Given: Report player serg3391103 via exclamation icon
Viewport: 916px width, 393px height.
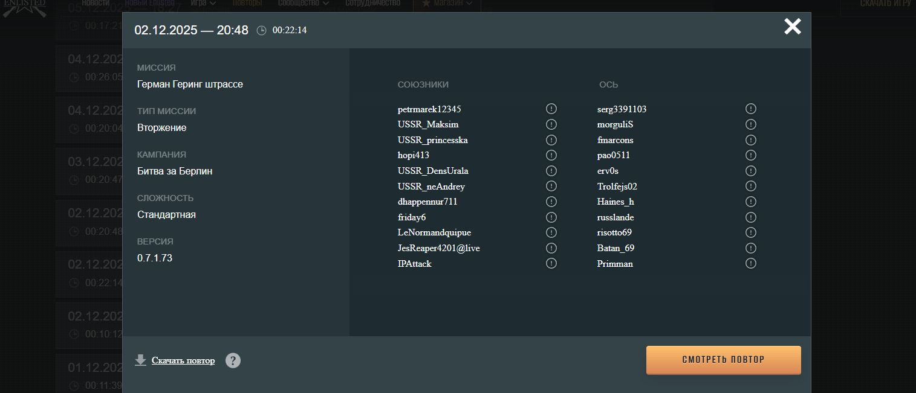Looking at the screenshot, I should click(750, 109).
